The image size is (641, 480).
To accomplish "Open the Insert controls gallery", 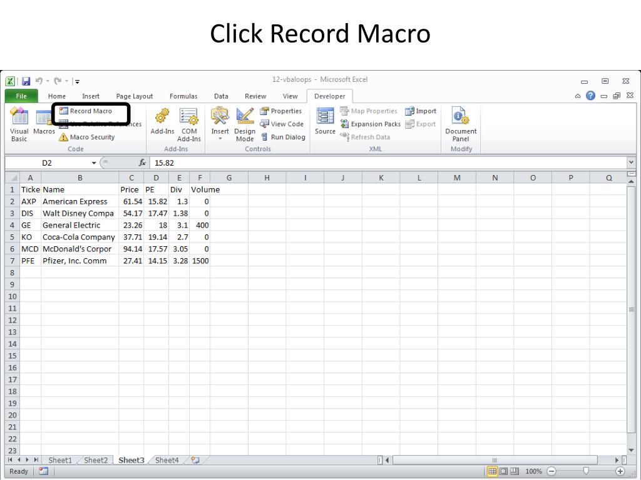I will [x=220, y=124].
